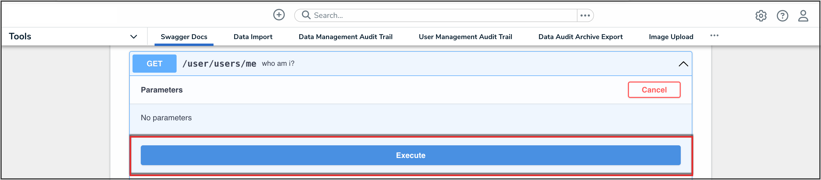This screenshot has width=821, height=180.
Task: Click the red Cancel button
Action: [x=654, y=90]
